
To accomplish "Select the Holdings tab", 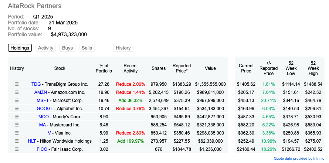I will [x=20, y=48].
